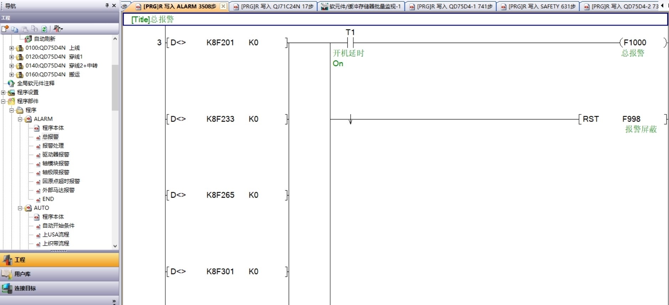Select the 自动刷新 tree item
The width and height of the screenshot is (669, 305).
click(44, 39)
